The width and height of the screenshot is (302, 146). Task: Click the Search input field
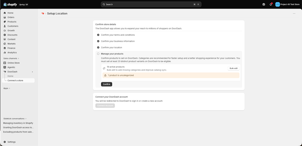tap(151, 4)
